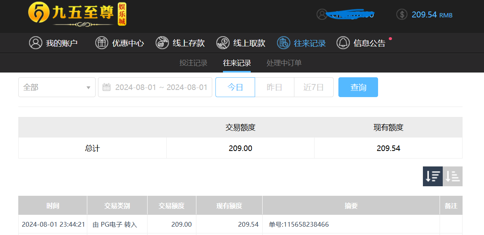484x235 pixels.
Task: Expand the 全部 transaction type dropdown
Action: (x=57, y=87)
